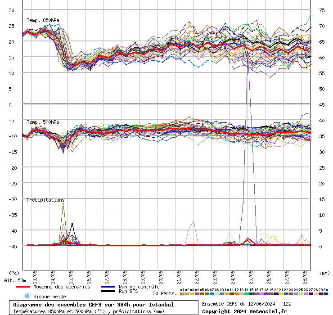Click Ensemble GEFS du 12/06/2024 - 12Z text
The height and width of the screenshot is (315, 333).
click(x=247, y=304)
